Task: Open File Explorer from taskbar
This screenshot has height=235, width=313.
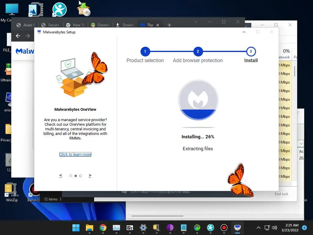Action: tap(90, 228)
